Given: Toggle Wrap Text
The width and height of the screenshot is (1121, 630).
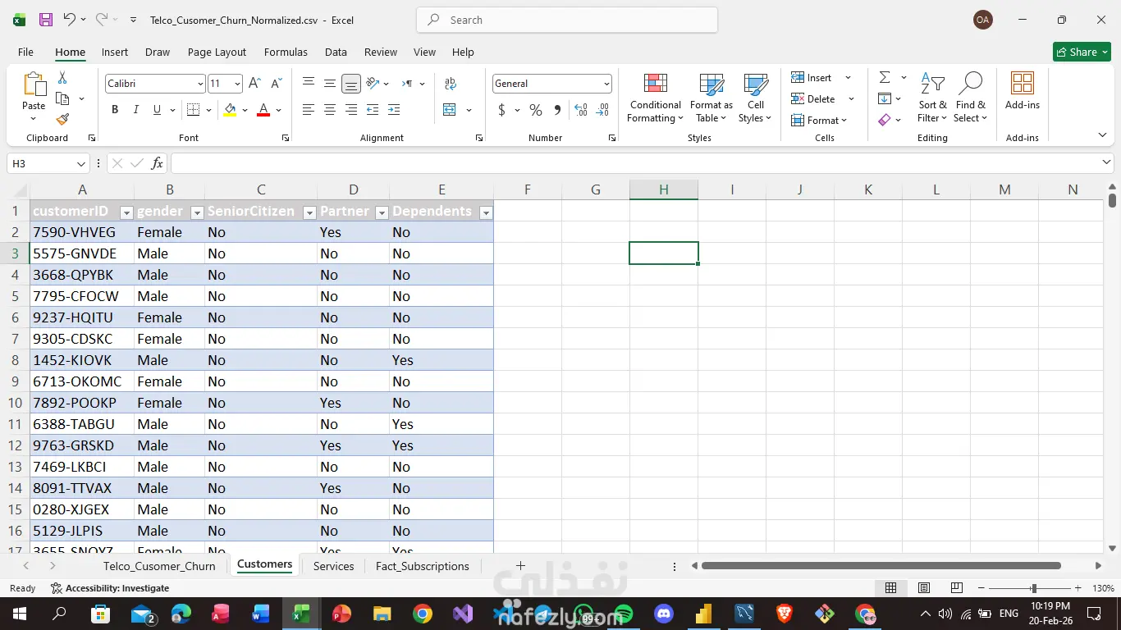Looking at the screenshot, I should [451, 84].
